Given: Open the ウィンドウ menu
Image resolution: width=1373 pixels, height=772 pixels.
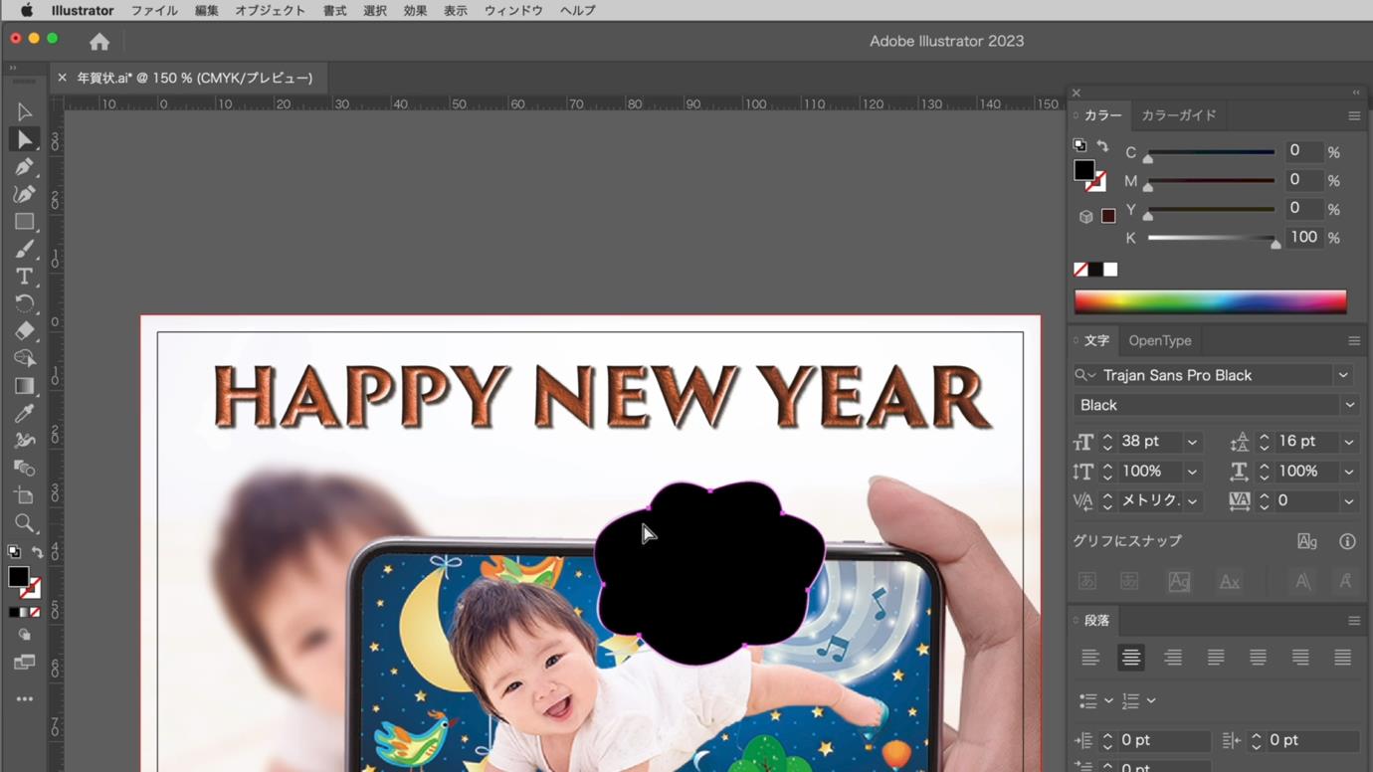Looking at the screenshot, I should click(513, 11).
